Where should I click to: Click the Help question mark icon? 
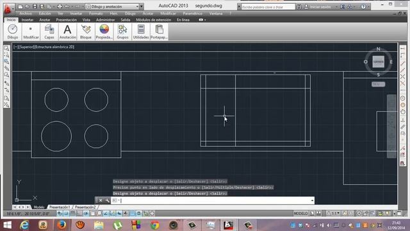coord(363,7)
